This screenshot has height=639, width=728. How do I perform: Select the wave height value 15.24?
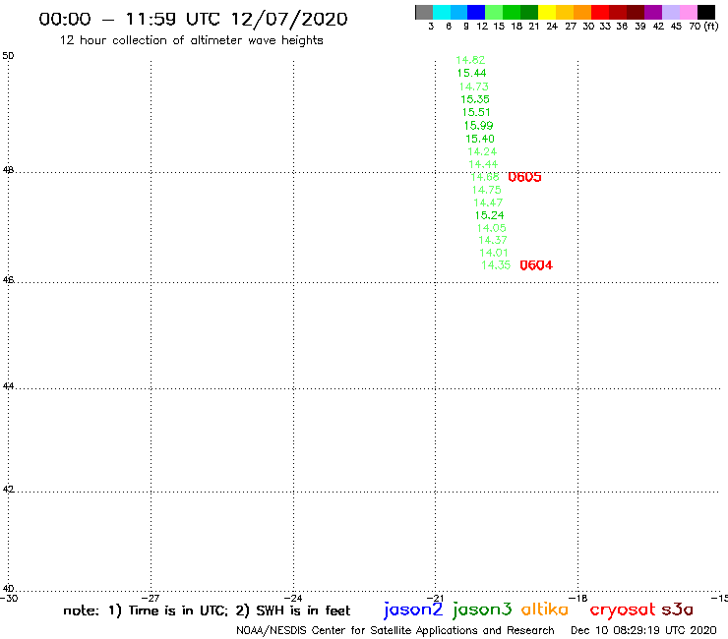489,215
